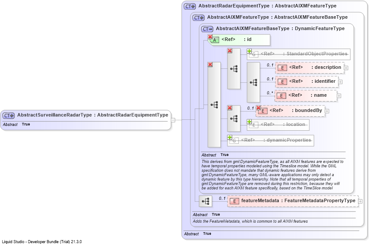Select the AbstractAIXMFeatureBaseType : DynamicFeatureType header
The width and height of the screenshot is (369, 244).
tap(280, 28)
